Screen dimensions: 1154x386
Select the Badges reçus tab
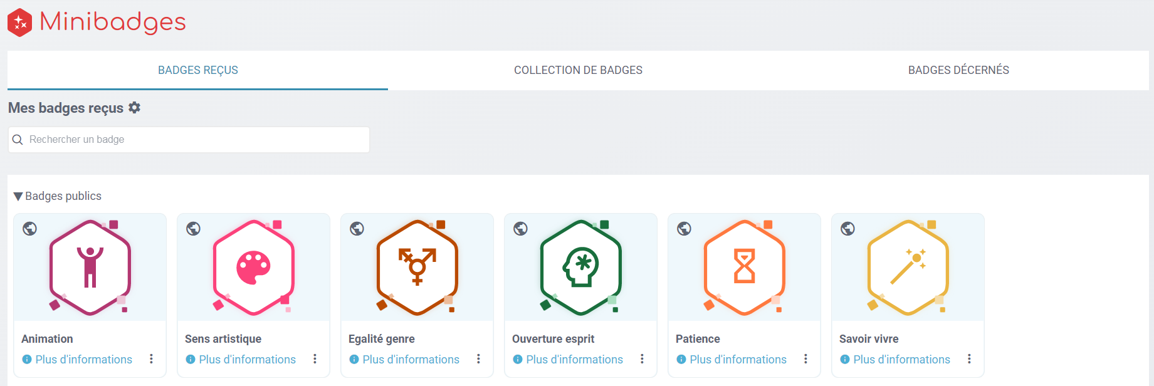coord(198,70)
